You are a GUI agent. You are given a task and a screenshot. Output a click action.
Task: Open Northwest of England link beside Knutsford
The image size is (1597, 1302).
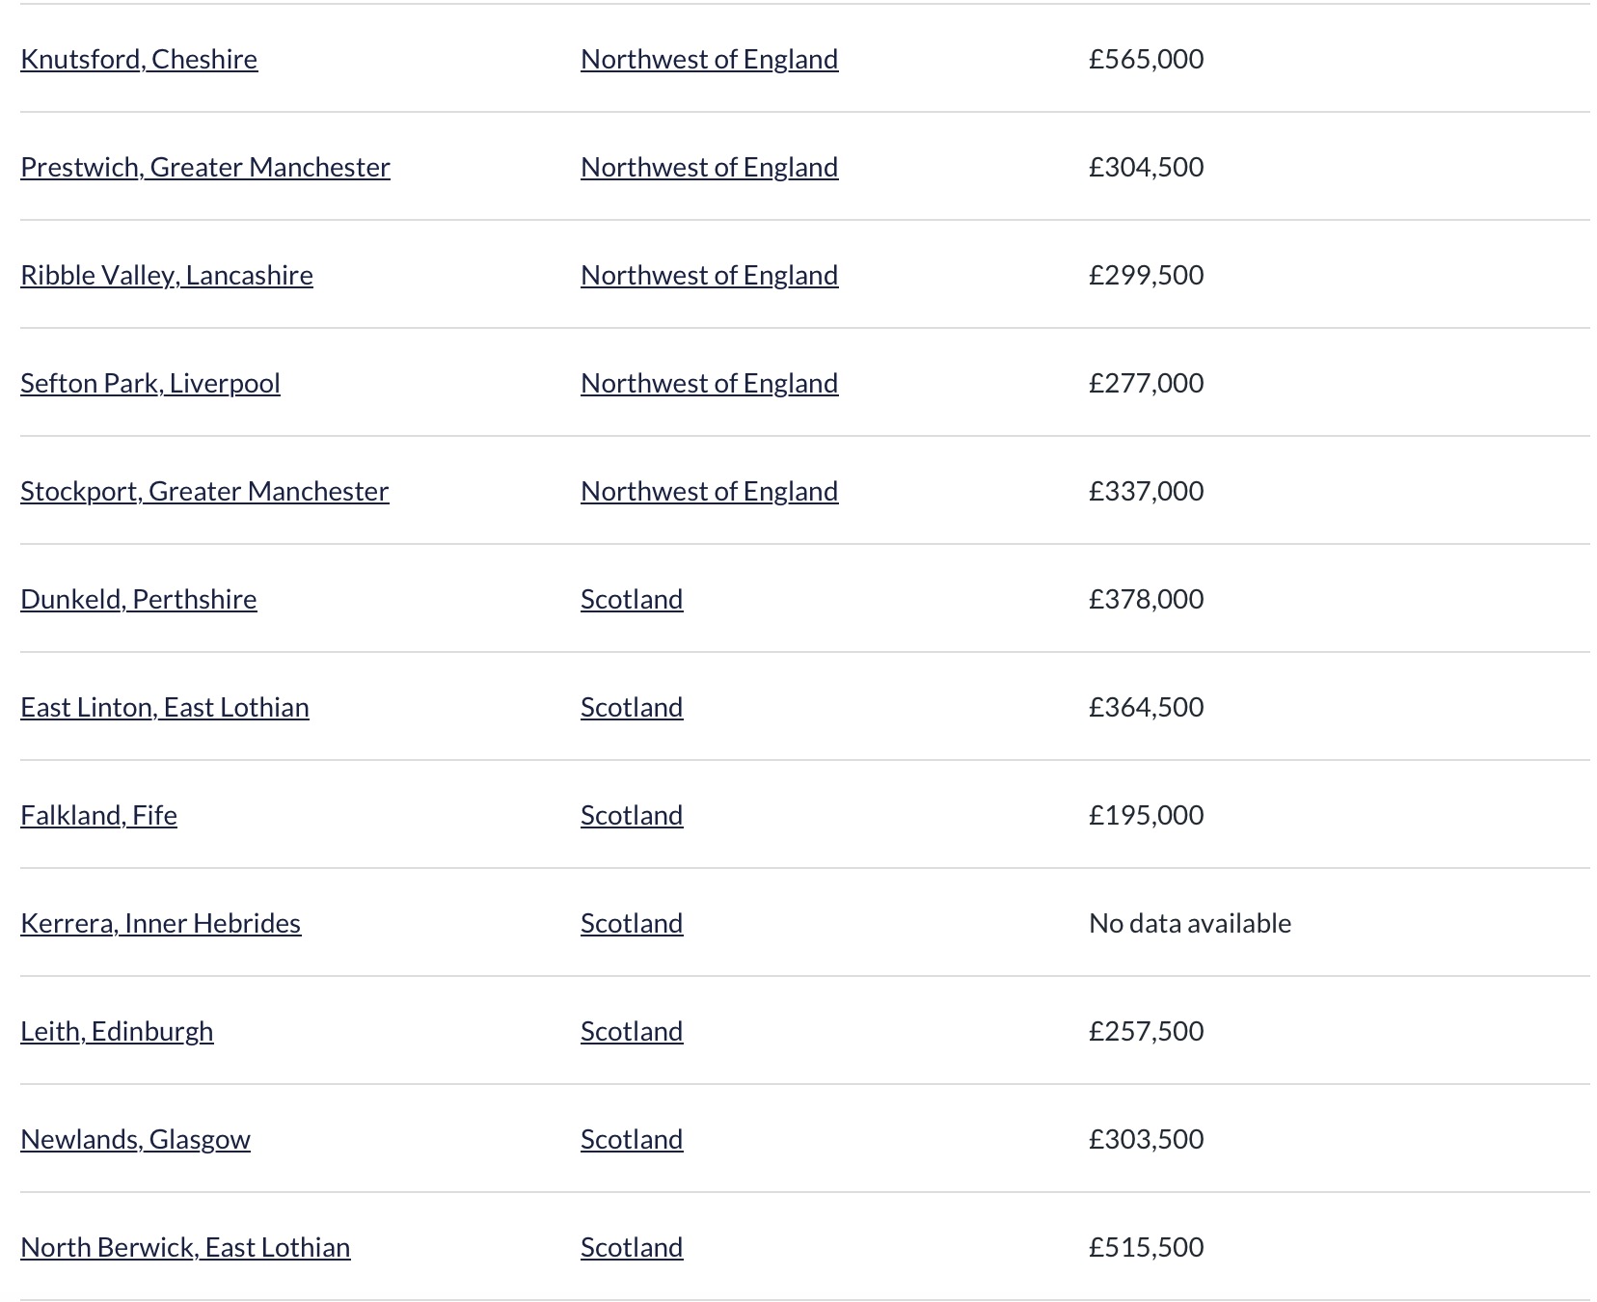click(709, 59)
